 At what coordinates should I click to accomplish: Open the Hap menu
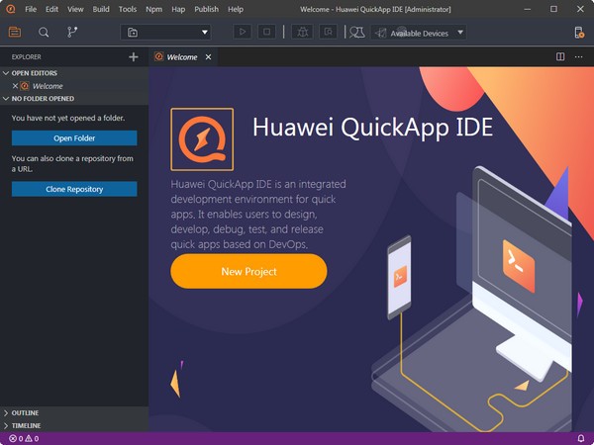[178, 9]
